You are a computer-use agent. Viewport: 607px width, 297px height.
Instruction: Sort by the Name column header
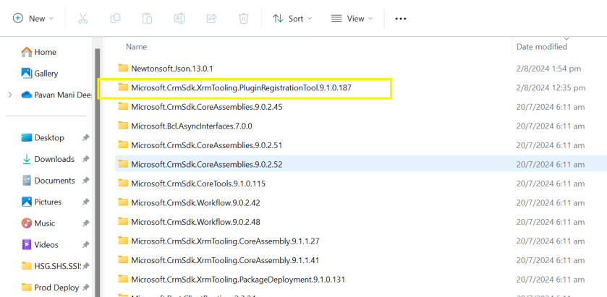[x=137, y=47]
